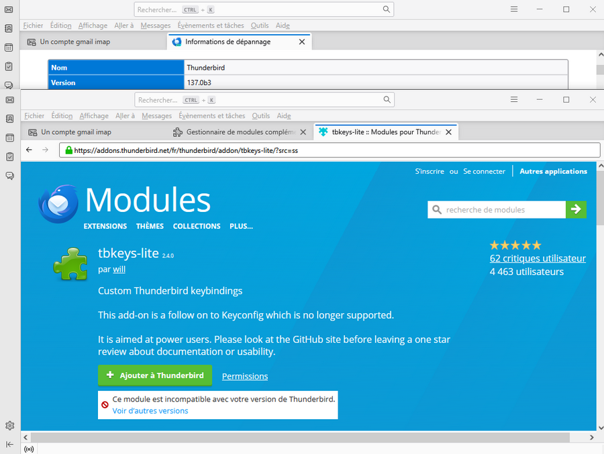
Task: Open Mail space icon in front window sidebar
Action: point(9,100)
